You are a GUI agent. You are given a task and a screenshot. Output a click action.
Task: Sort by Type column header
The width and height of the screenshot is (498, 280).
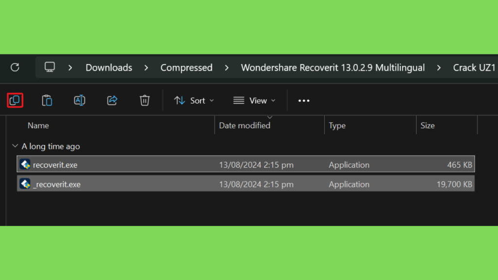[x=337, y=125]
